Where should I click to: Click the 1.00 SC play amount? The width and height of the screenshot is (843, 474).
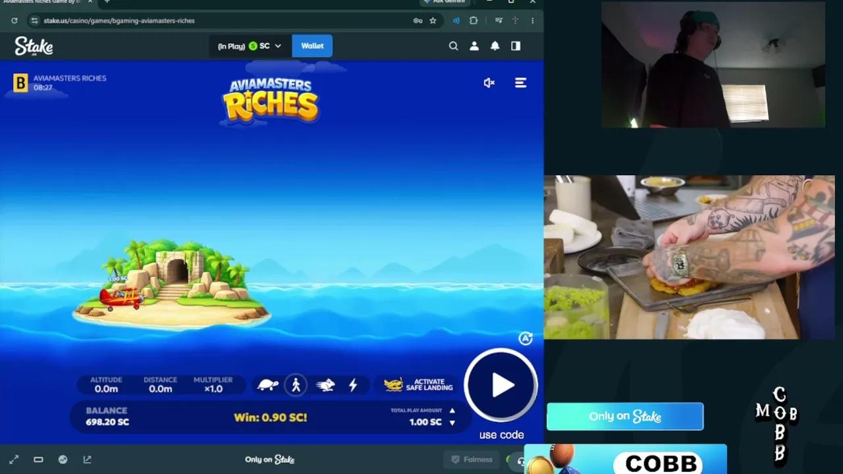425,422
